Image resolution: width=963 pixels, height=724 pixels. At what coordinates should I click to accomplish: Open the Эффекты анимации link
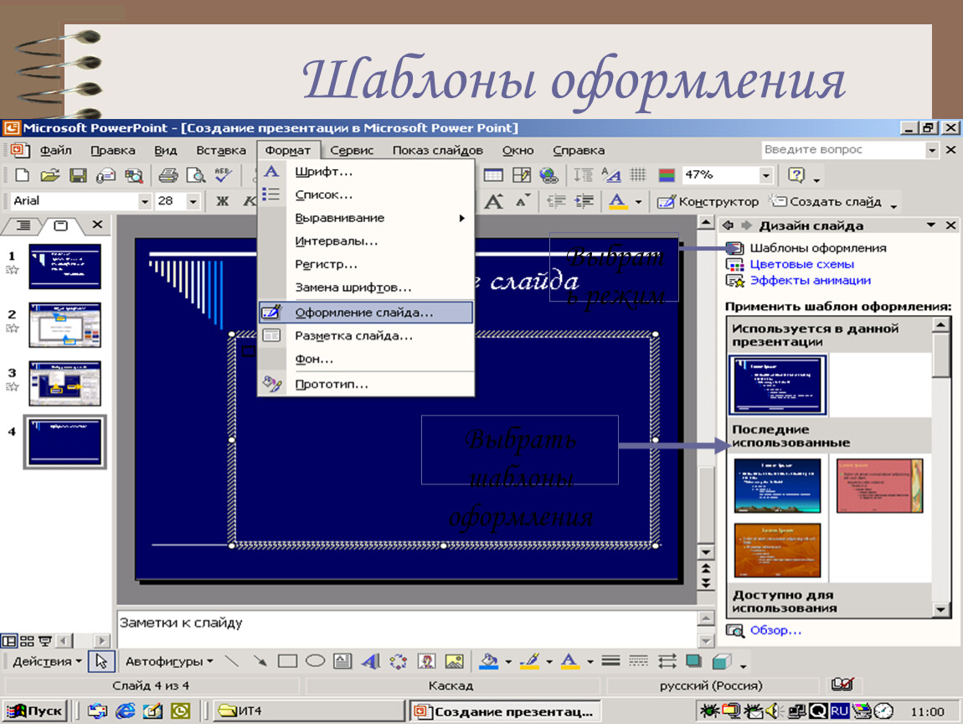(810, 280)
